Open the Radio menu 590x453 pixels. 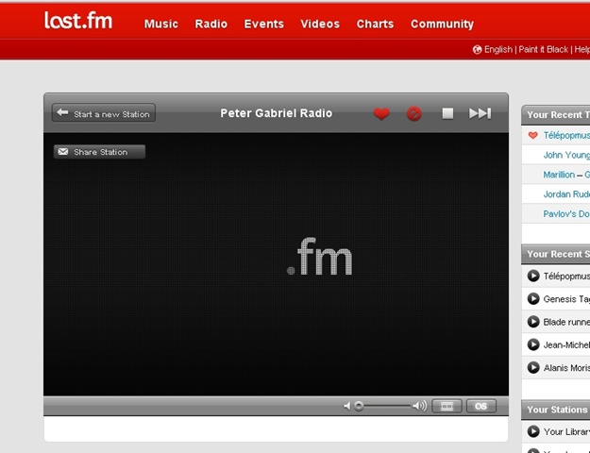click(x=211, y=25)
